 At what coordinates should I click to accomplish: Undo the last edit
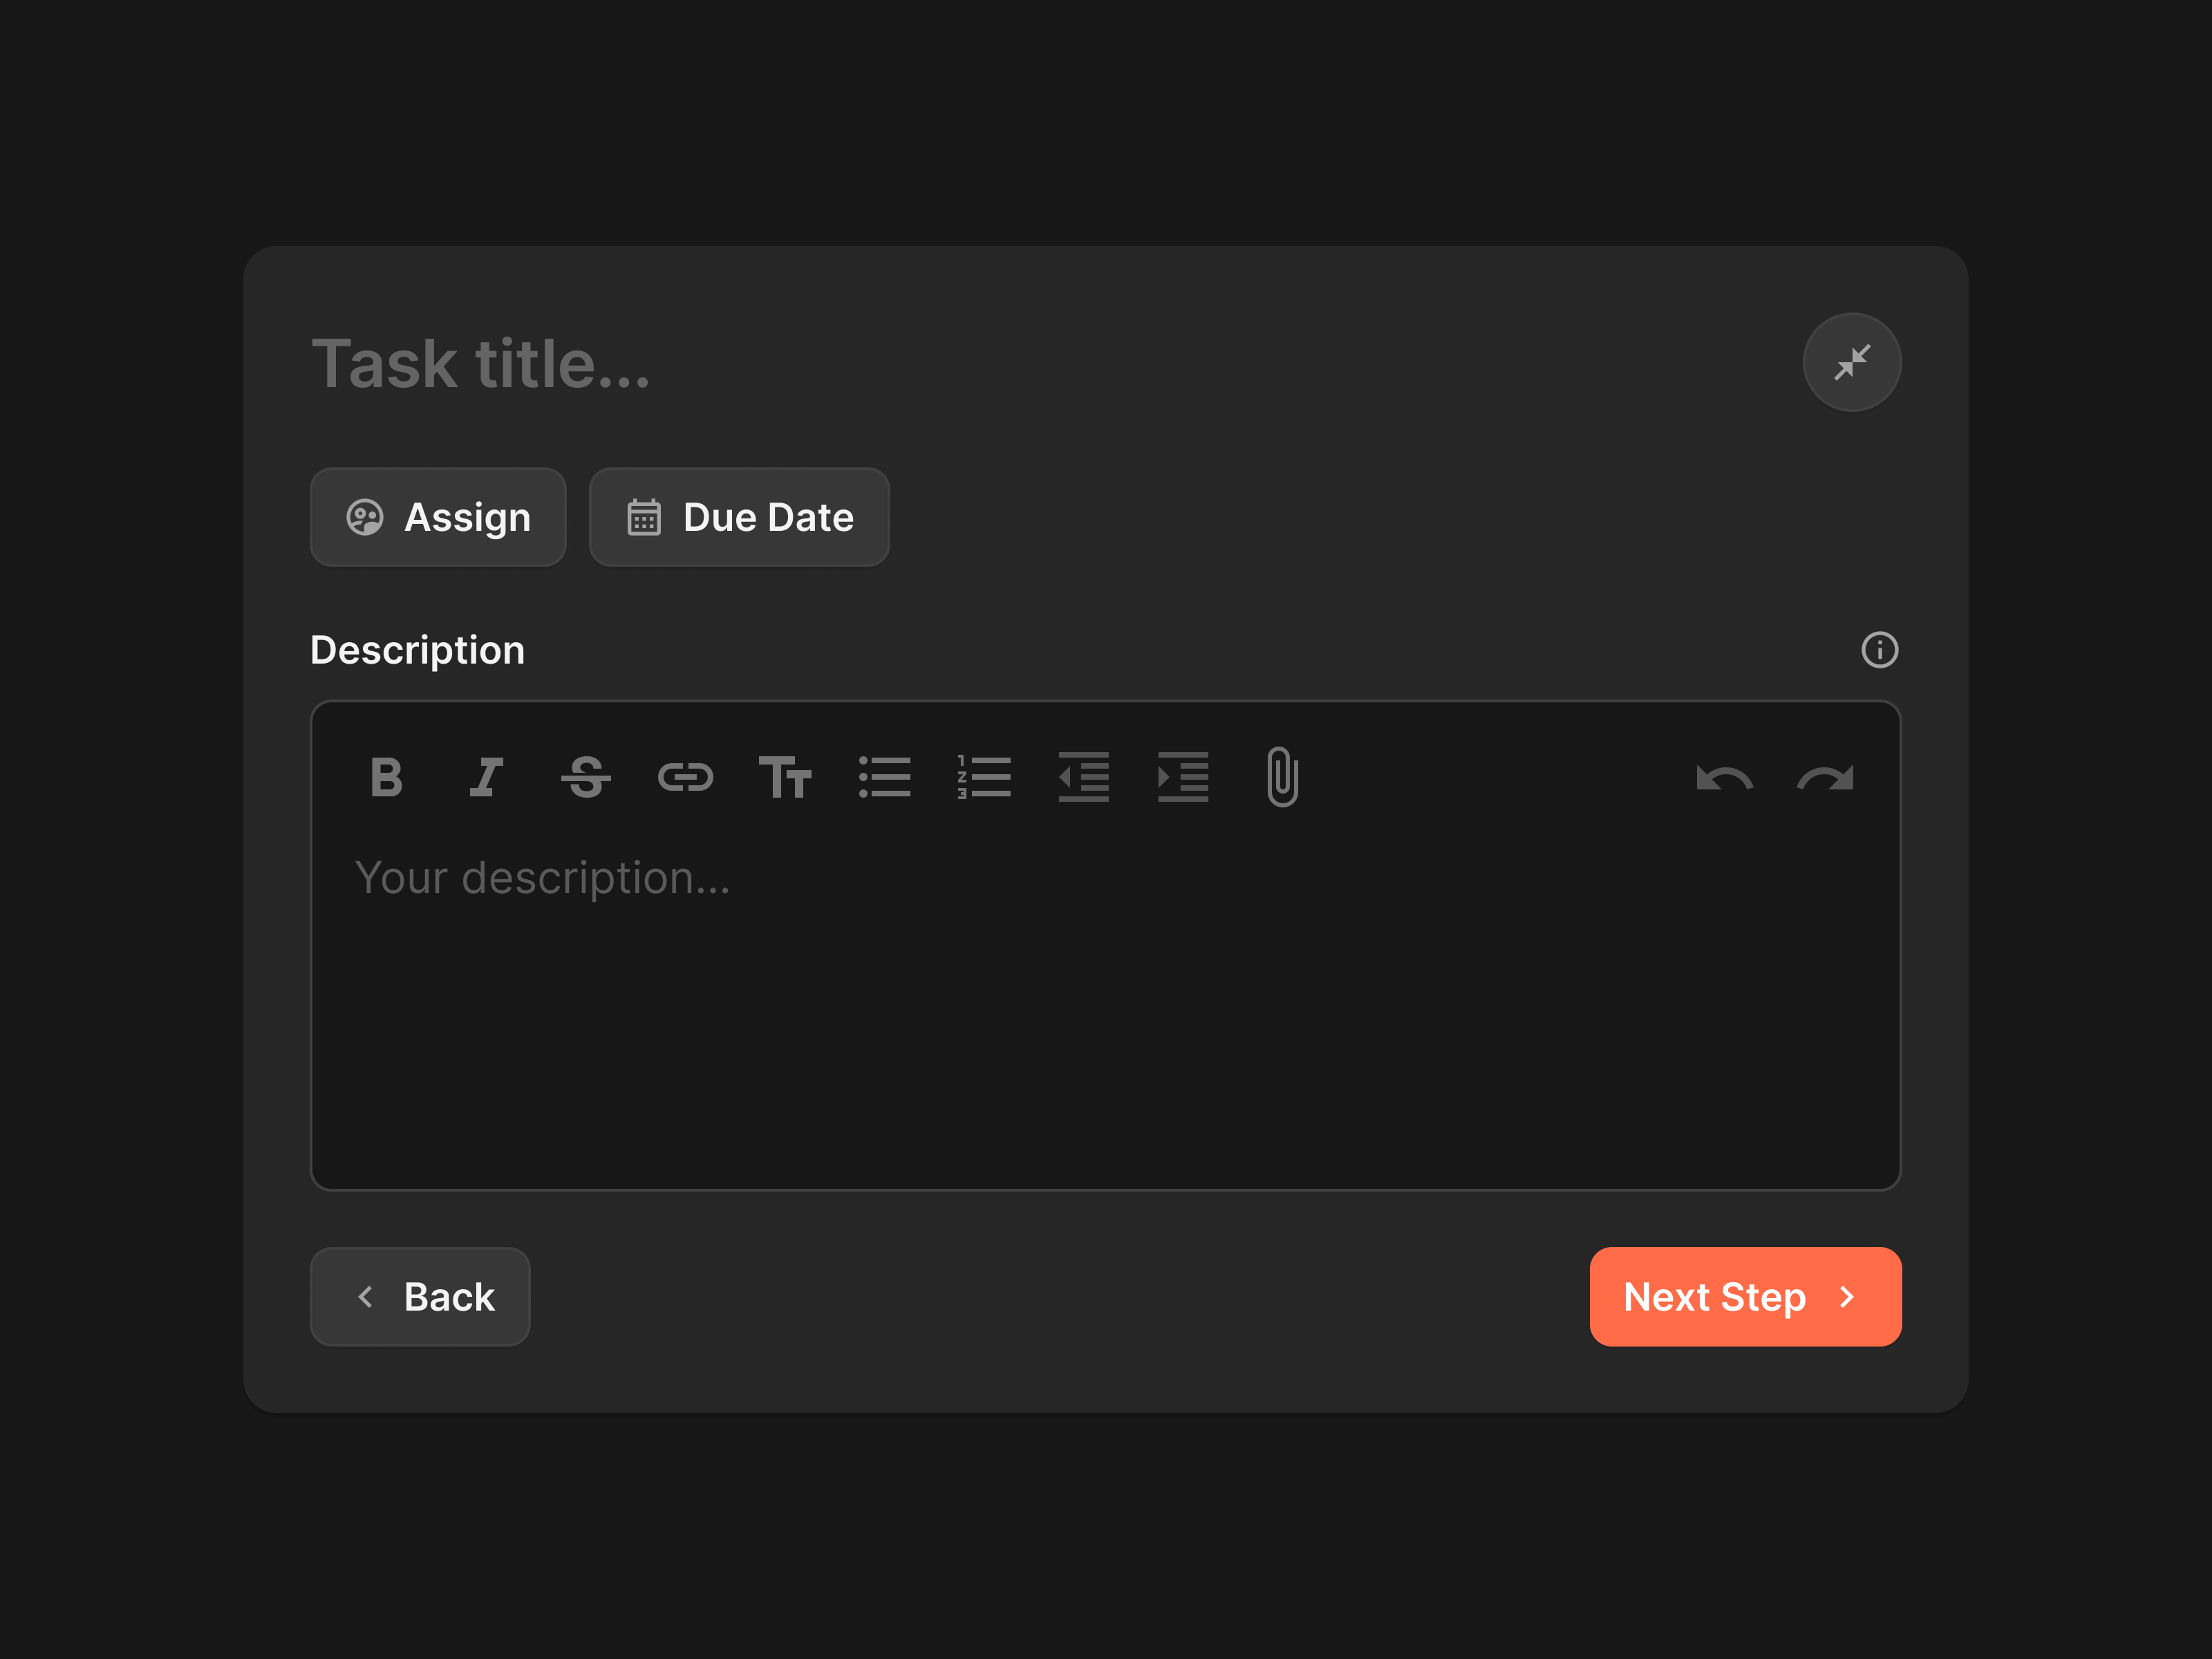[x=1724, y=778]
